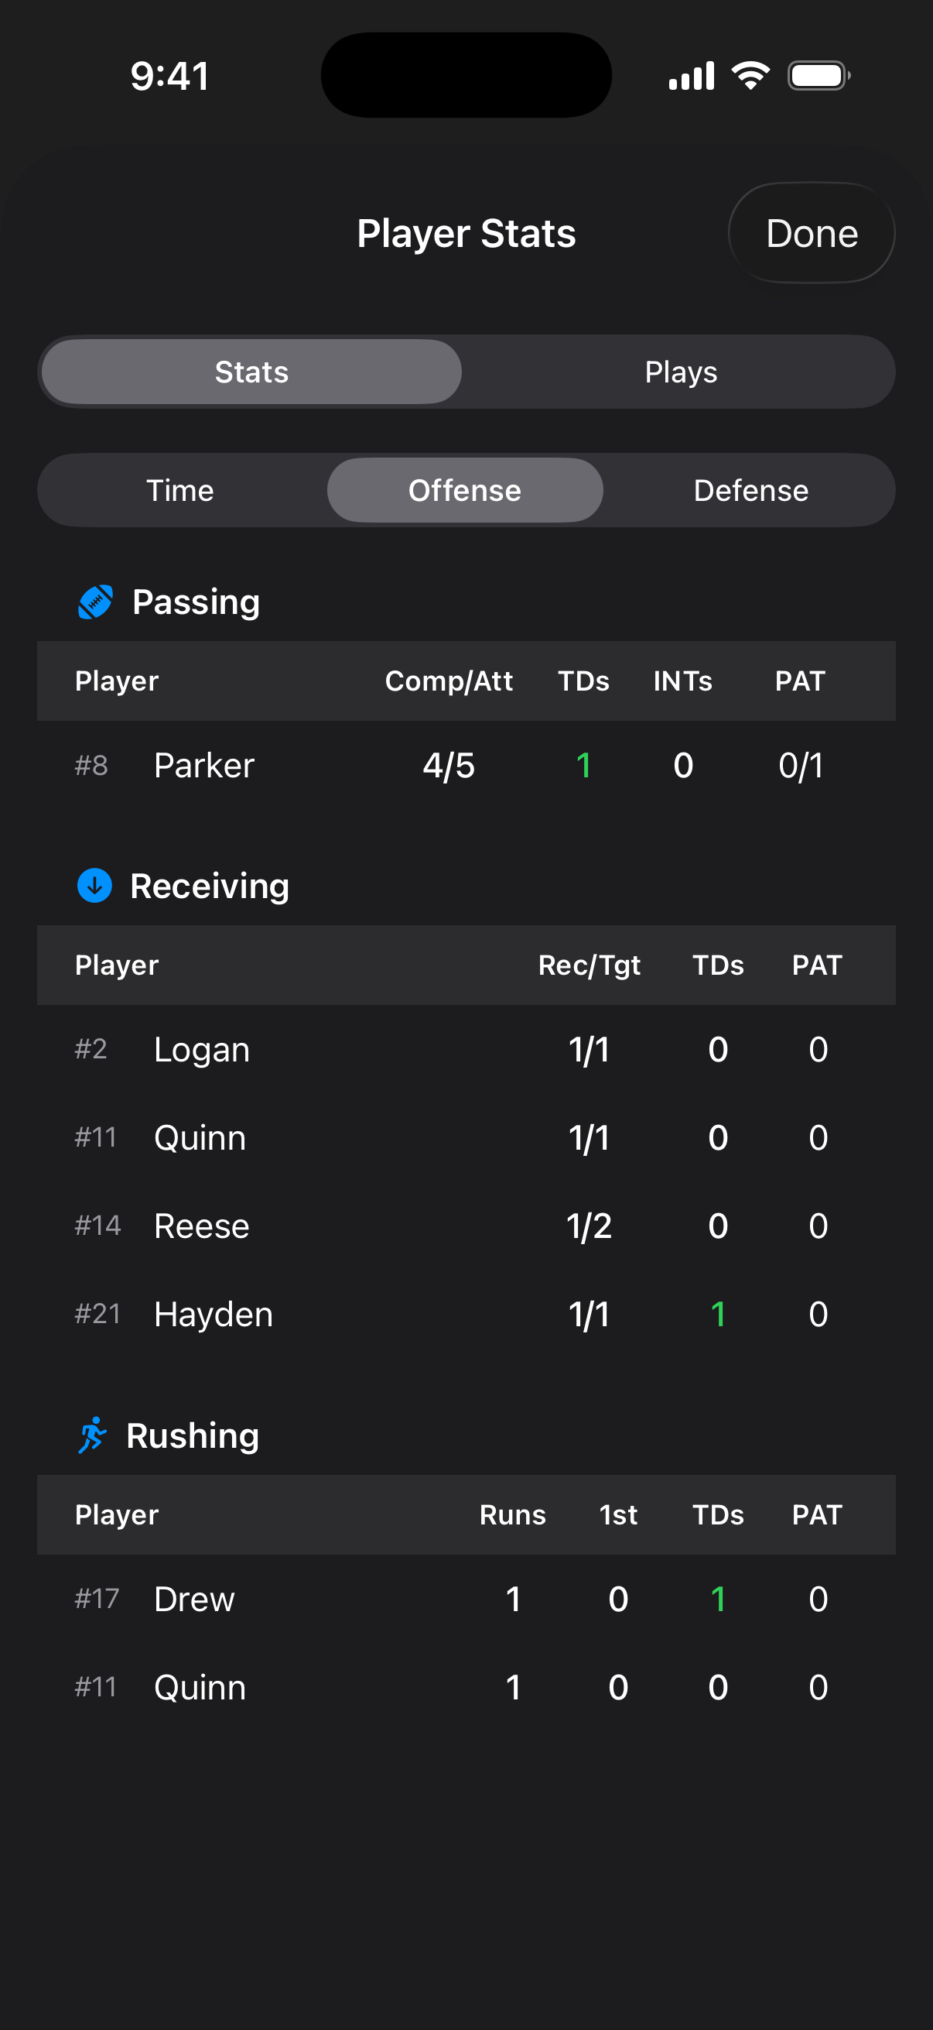The width and height of the screenshot is (933, 2030).
Task: Switch to the Plays tab
Action: pyautogui.click(x=680, y=371)
